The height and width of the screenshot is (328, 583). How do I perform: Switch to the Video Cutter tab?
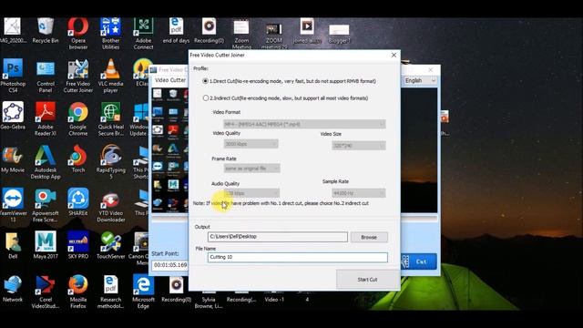[x=170, y=80]
